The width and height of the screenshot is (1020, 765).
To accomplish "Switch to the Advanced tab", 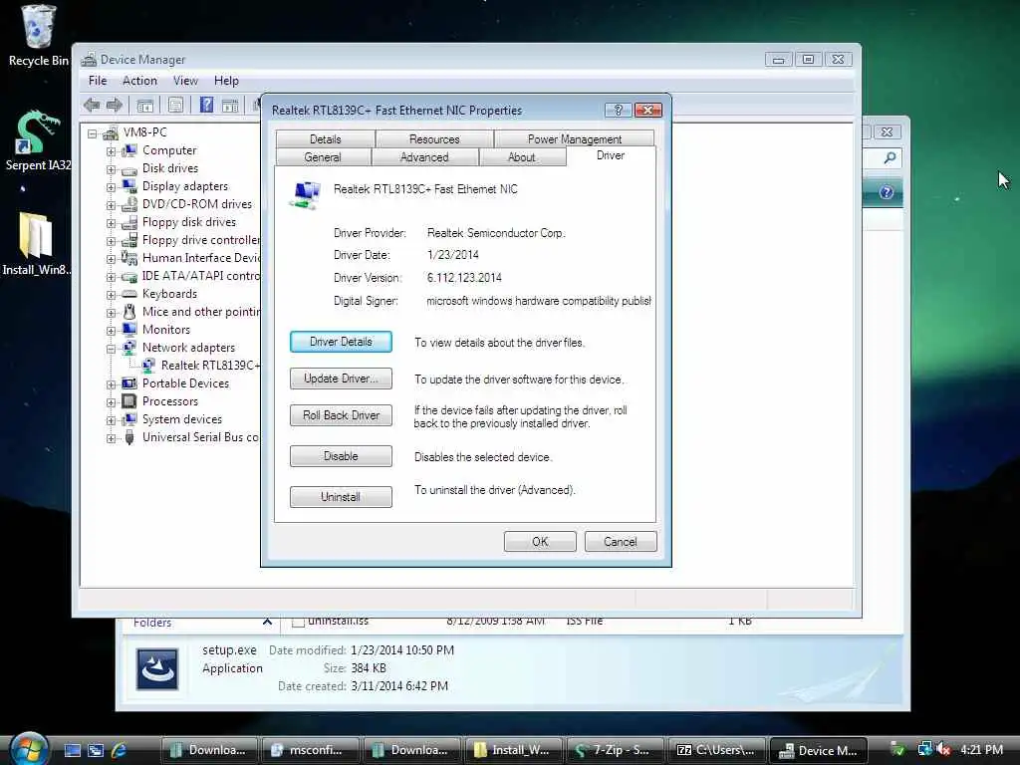I will (x=424, y=156).
